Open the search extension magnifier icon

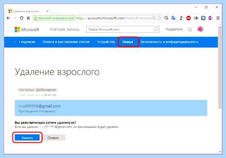point(166,18)
